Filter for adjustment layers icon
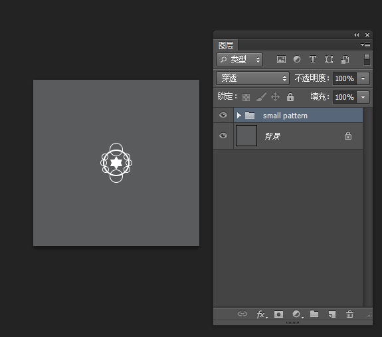382x337 pixels. [297, 59]
